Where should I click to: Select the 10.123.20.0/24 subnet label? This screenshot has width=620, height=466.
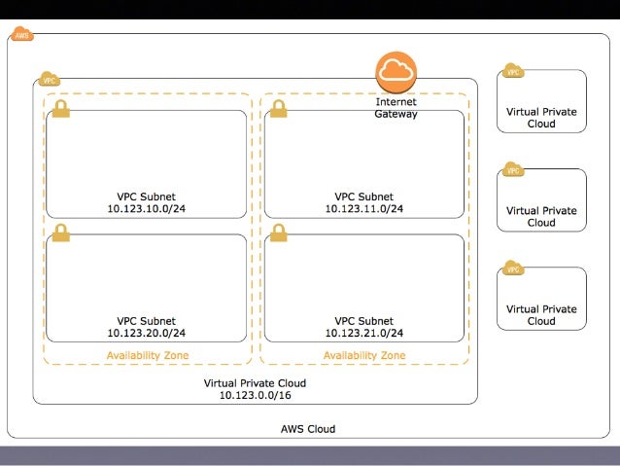147,333
